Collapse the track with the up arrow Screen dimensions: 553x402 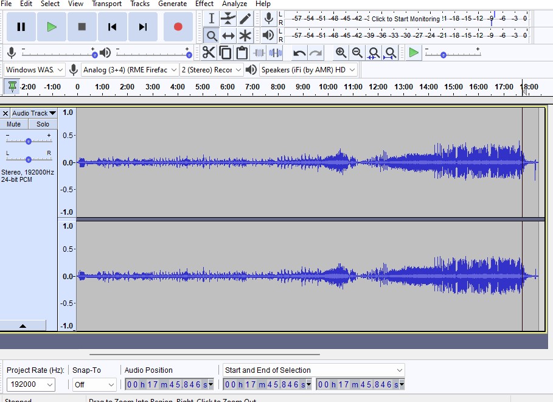tap(23, 326)
